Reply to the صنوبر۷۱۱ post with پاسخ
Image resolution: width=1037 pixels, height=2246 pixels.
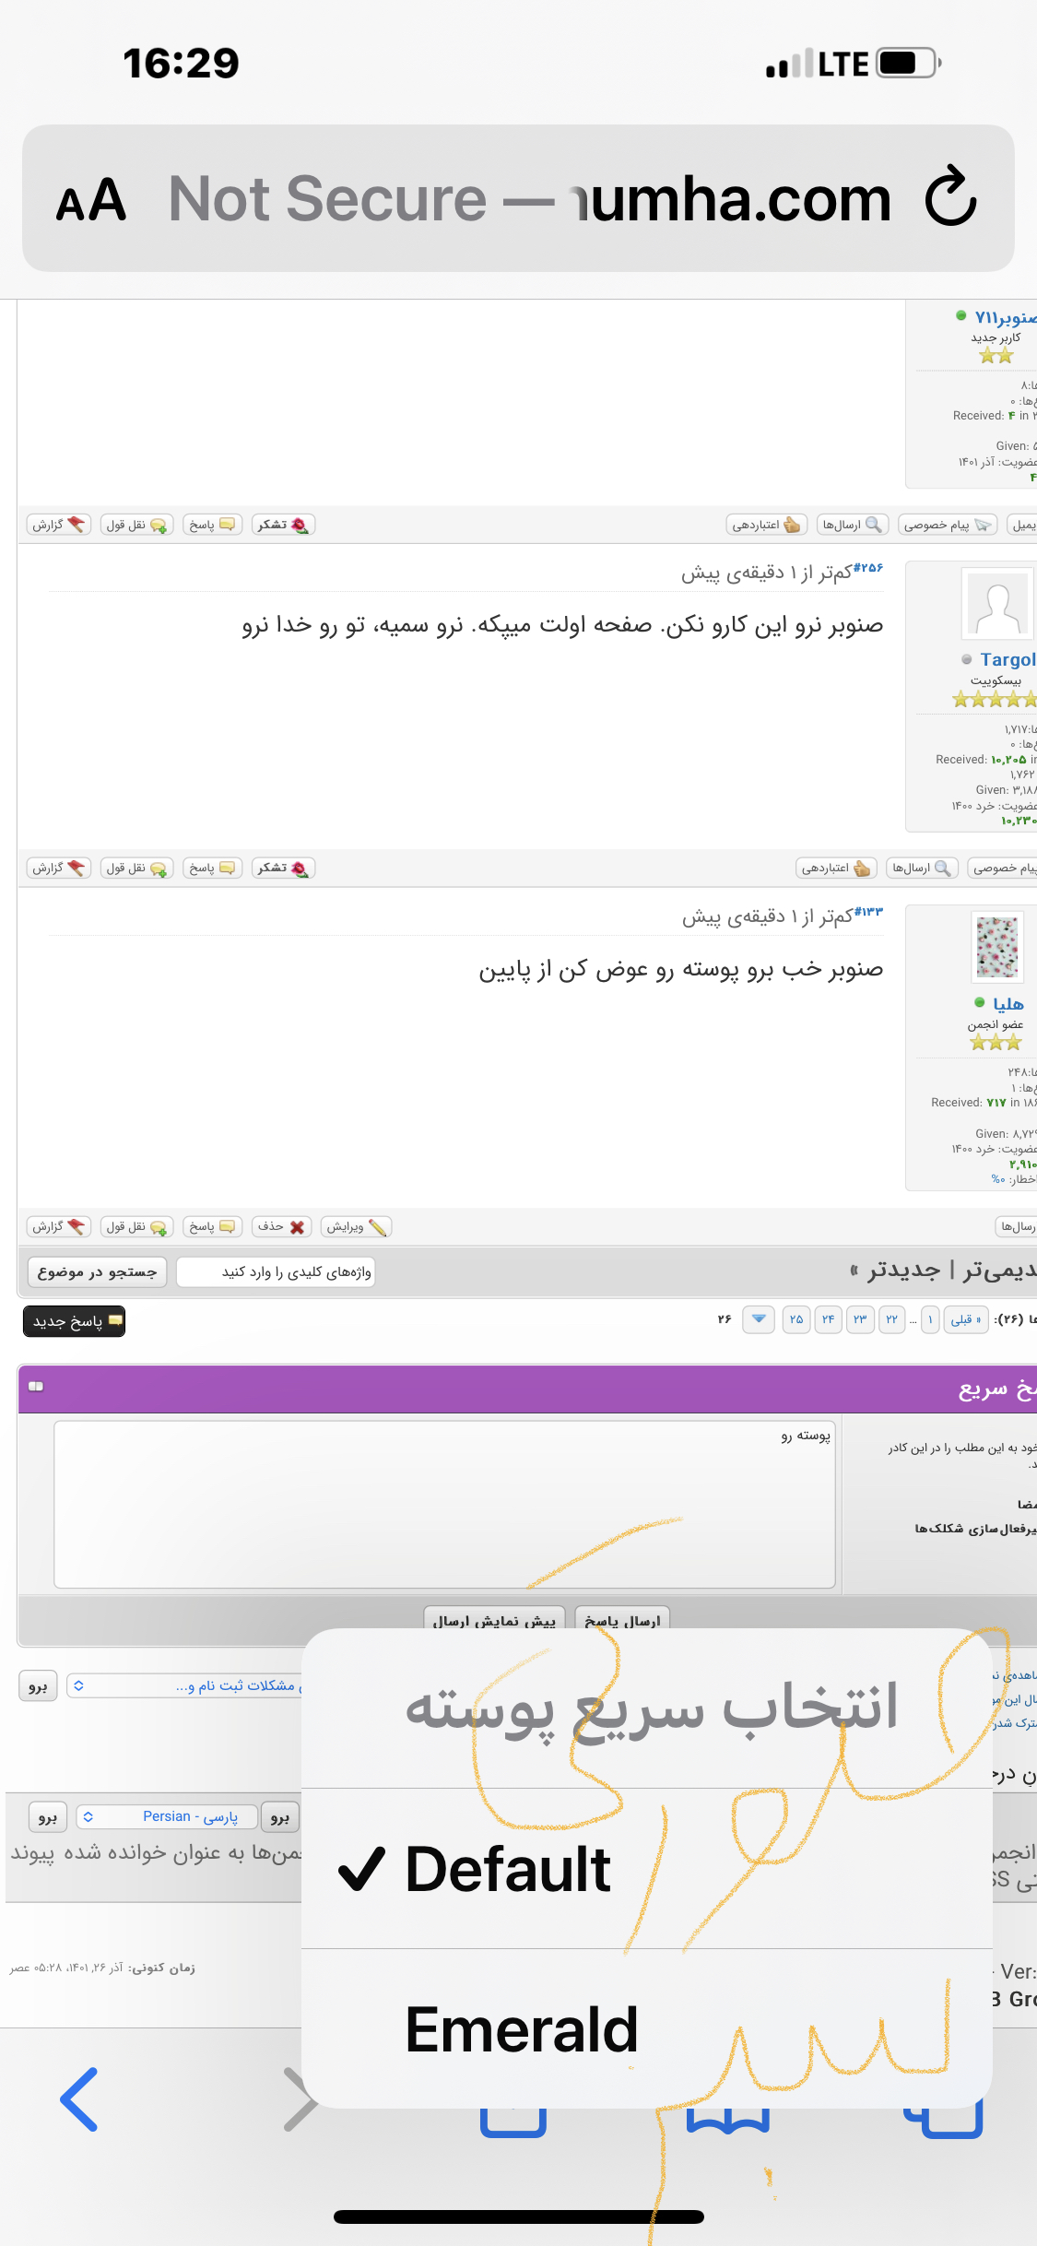[212, 525]
